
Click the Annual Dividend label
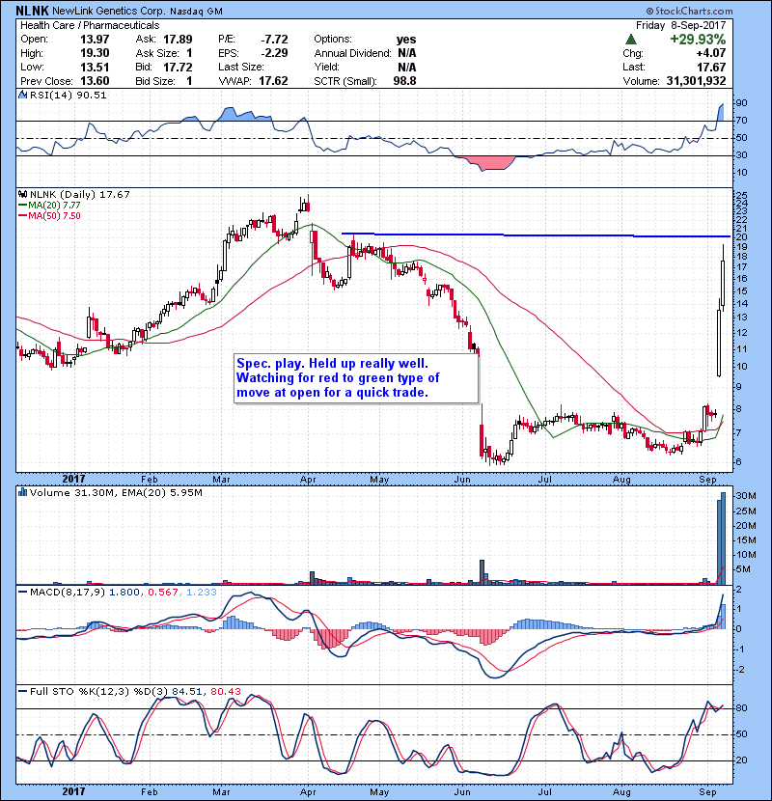click(353, 53)
